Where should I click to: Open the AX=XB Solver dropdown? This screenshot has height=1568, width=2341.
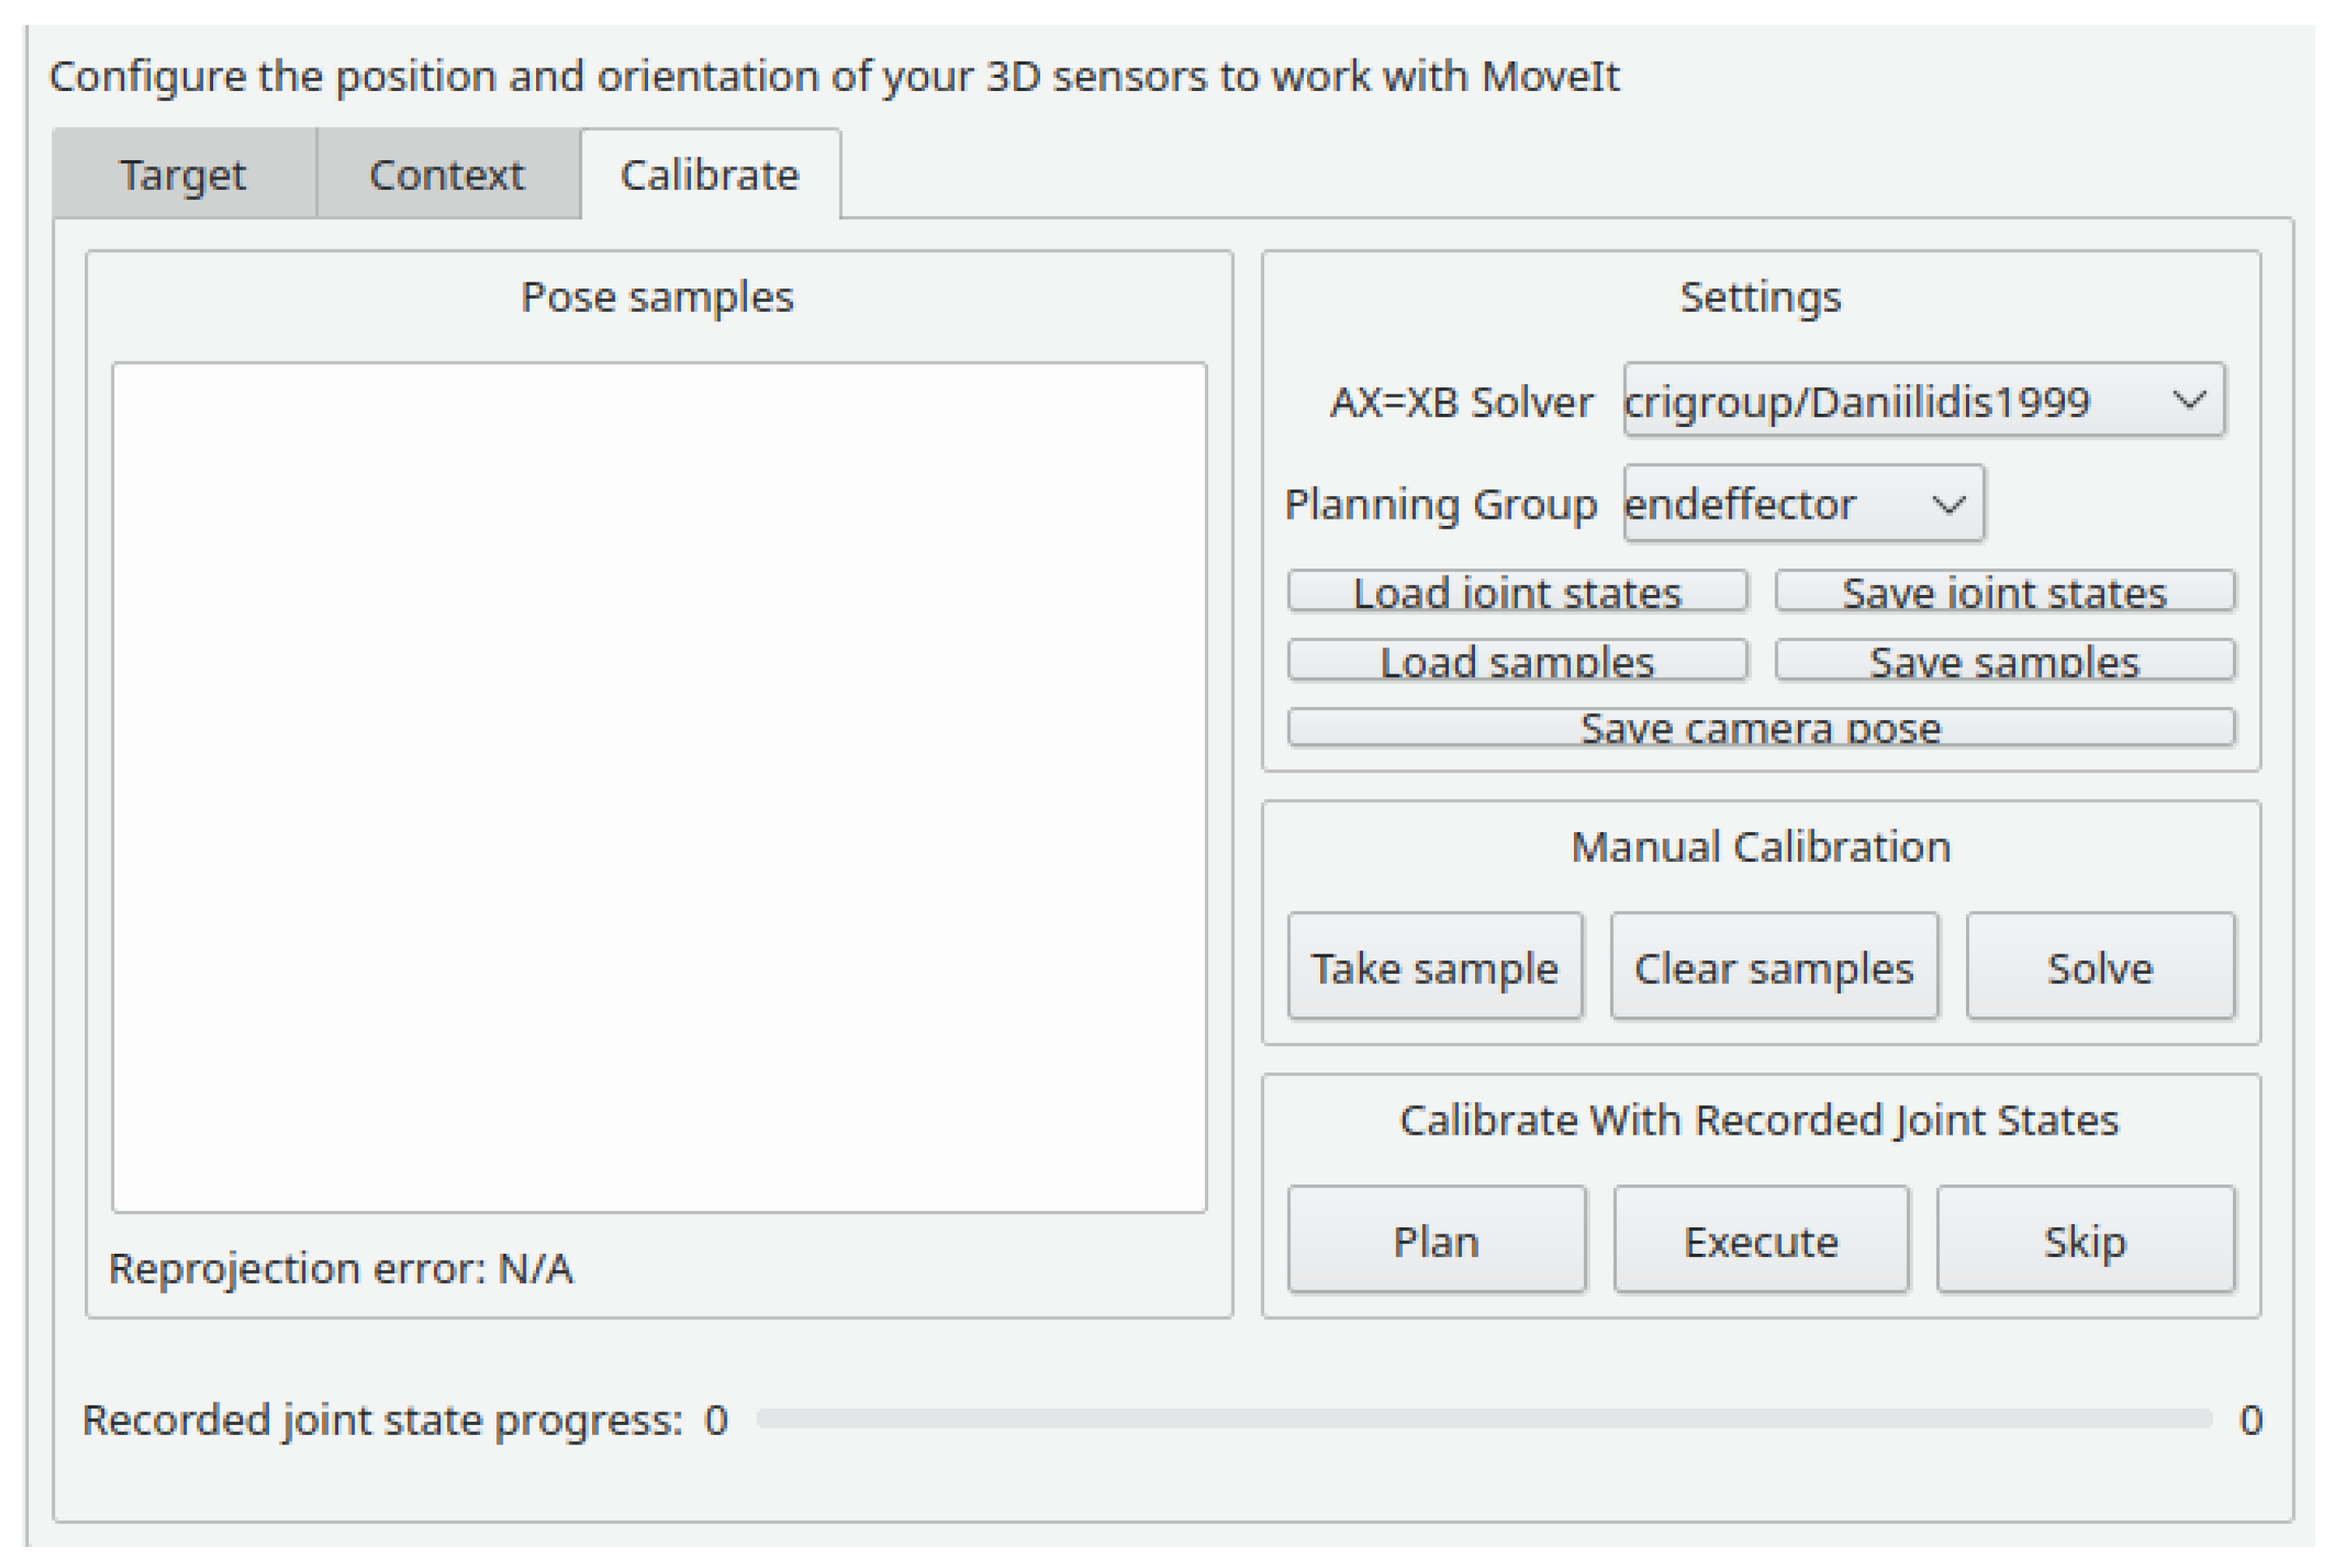point(1922,401)
